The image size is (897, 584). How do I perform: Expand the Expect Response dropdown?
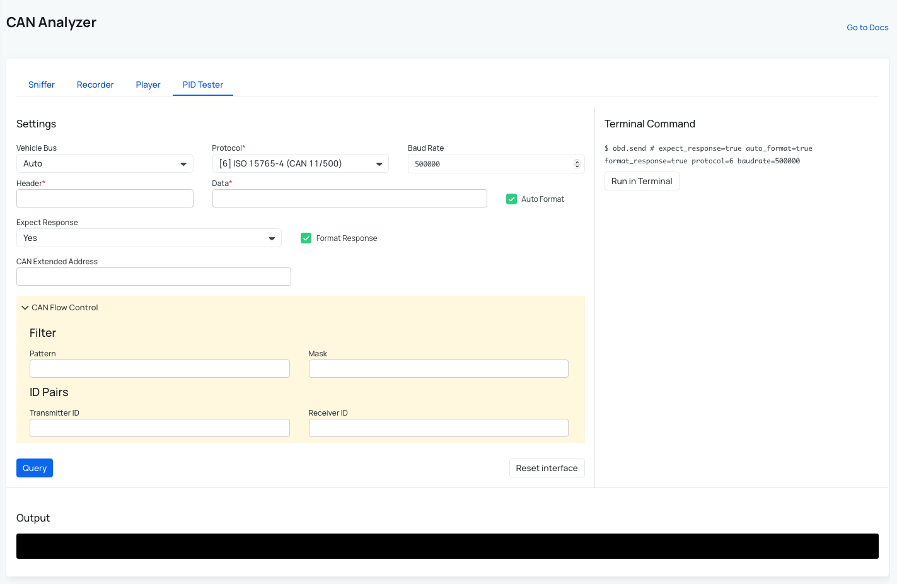[x=149, y=238]
